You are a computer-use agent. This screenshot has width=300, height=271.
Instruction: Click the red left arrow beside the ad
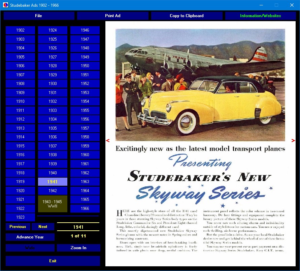pyautogui.click(x=107, y=140)
